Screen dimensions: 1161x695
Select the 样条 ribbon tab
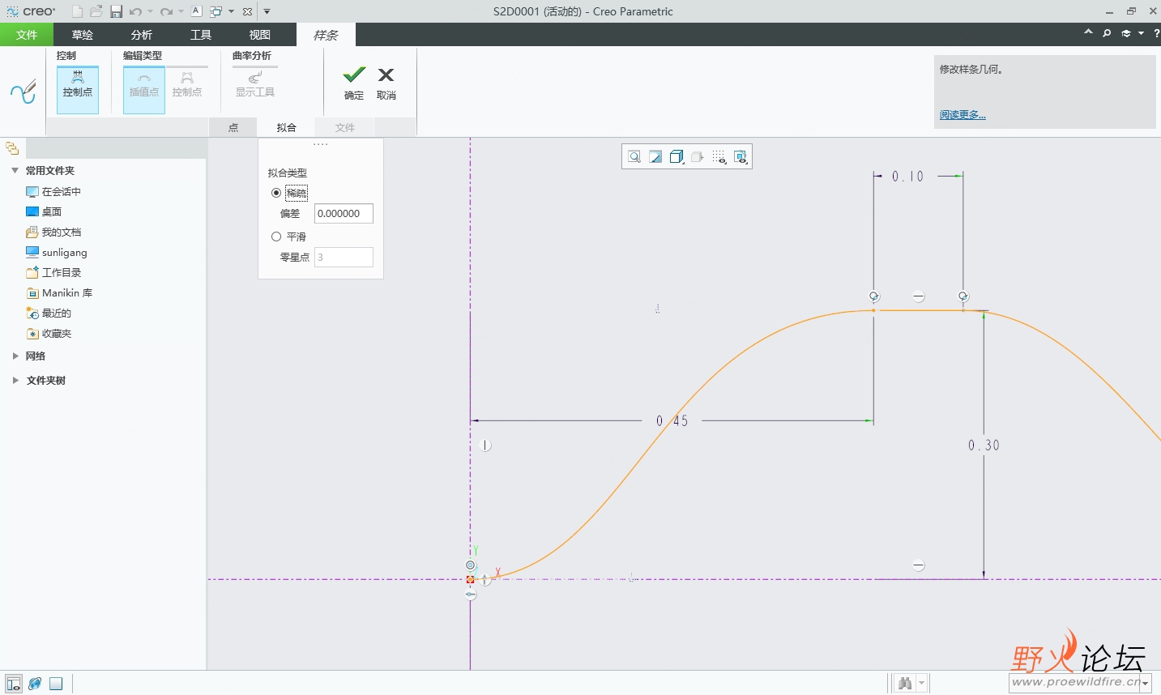pos(326,35)
